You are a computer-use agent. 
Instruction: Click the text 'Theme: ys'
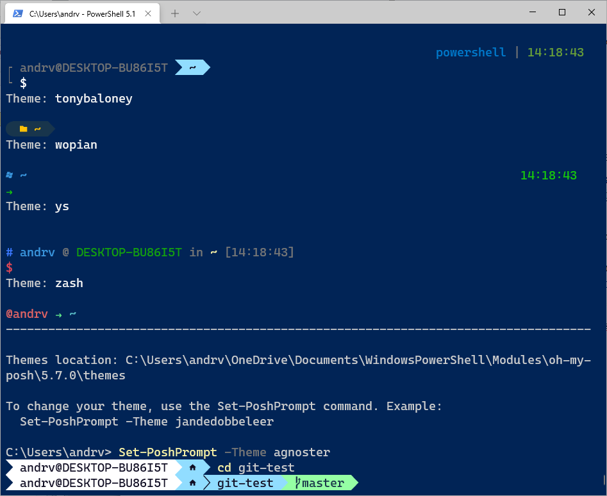click(38, 206)
